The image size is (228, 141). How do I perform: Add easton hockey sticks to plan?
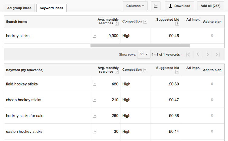(x=212, y=132)
